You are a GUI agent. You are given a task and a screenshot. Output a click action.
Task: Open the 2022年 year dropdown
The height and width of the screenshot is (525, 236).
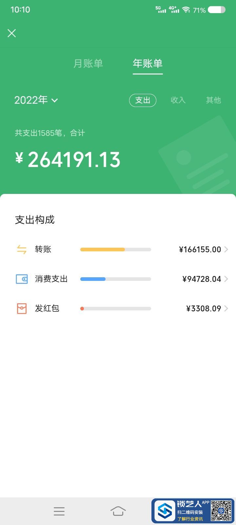click(36, 100)
